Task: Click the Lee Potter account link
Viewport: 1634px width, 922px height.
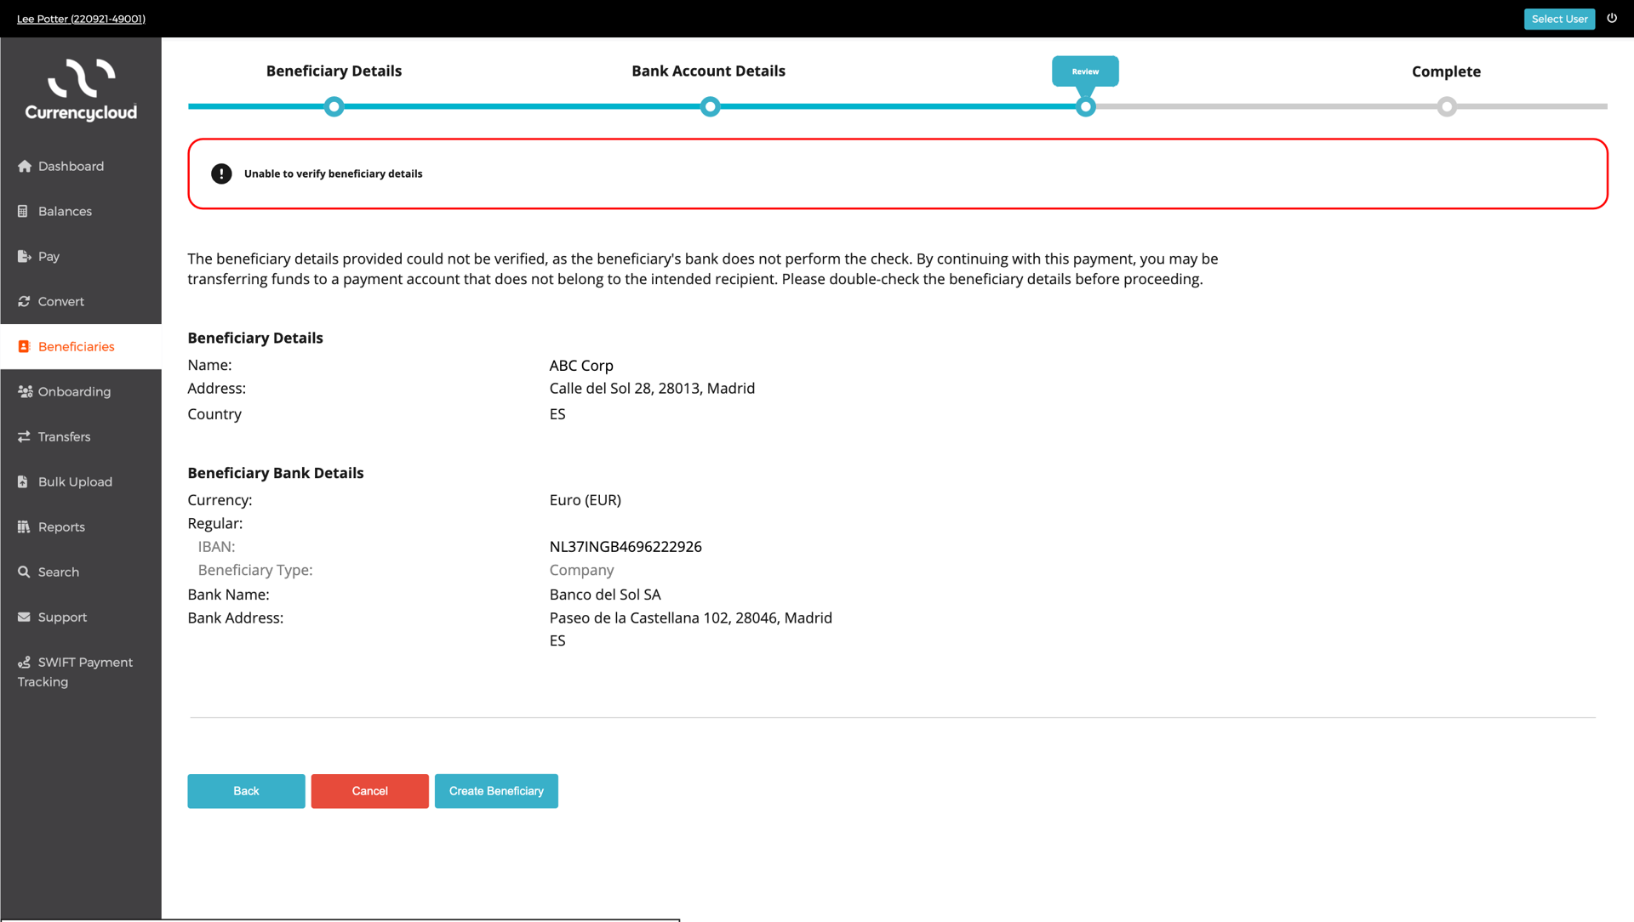Action: pyautogui.click(x=81, y=19)
